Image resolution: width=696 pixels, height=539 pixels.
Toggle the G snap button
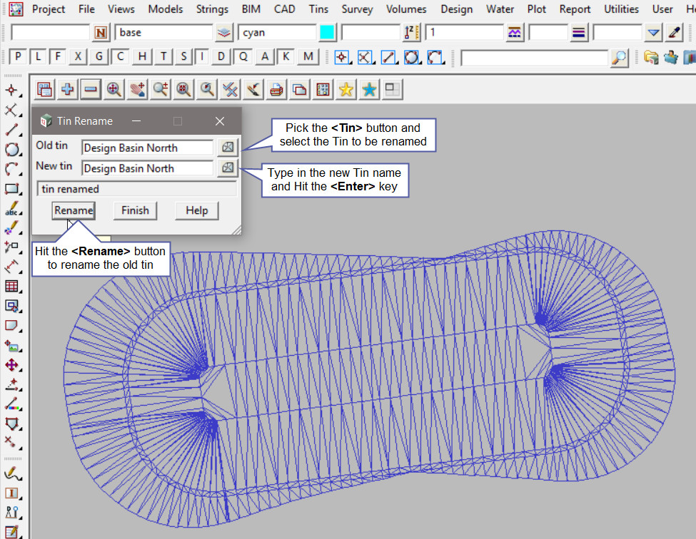coord(99,57)
